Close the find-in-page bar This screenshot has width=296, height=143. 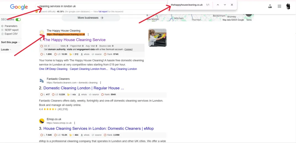click(232, 5)
